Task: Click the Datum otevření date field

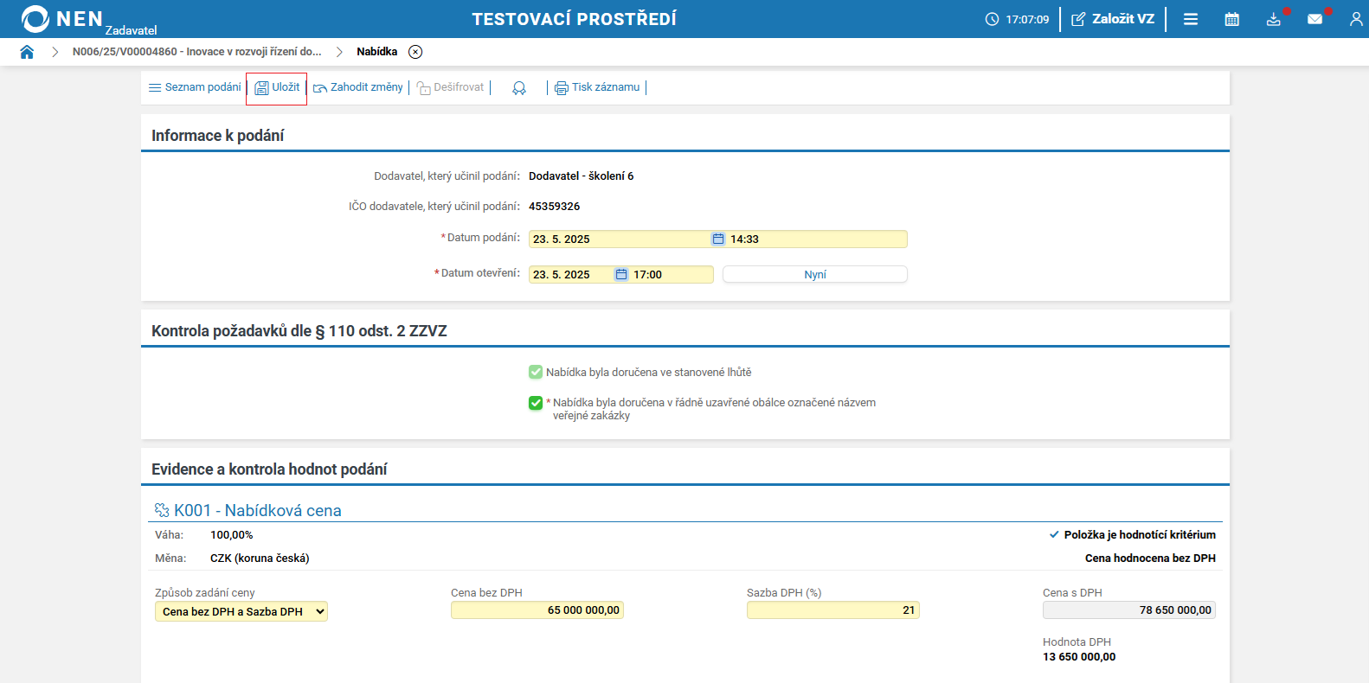Action: (x=571, y=274)
